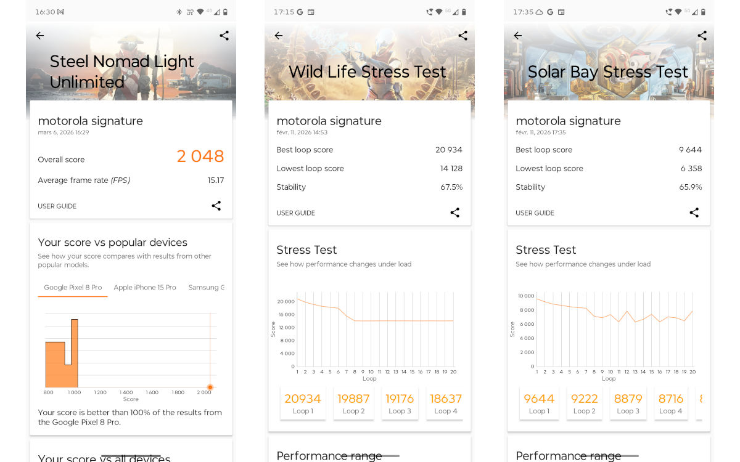This screenshot has height=462, width=740.
Task: Select Loop 3 score 19176 tile
Action: pos(400,403)
